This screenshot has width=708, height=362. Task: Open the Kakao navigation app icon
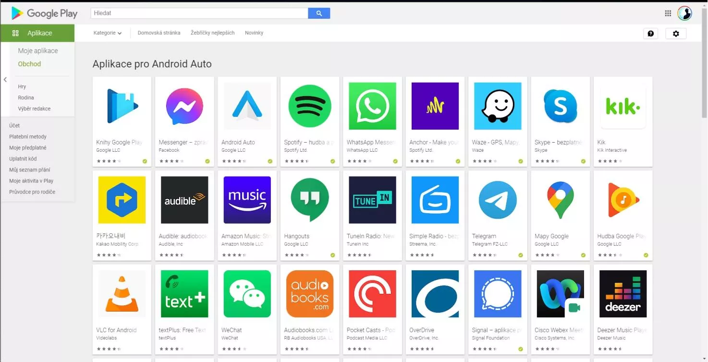point(122,200)
